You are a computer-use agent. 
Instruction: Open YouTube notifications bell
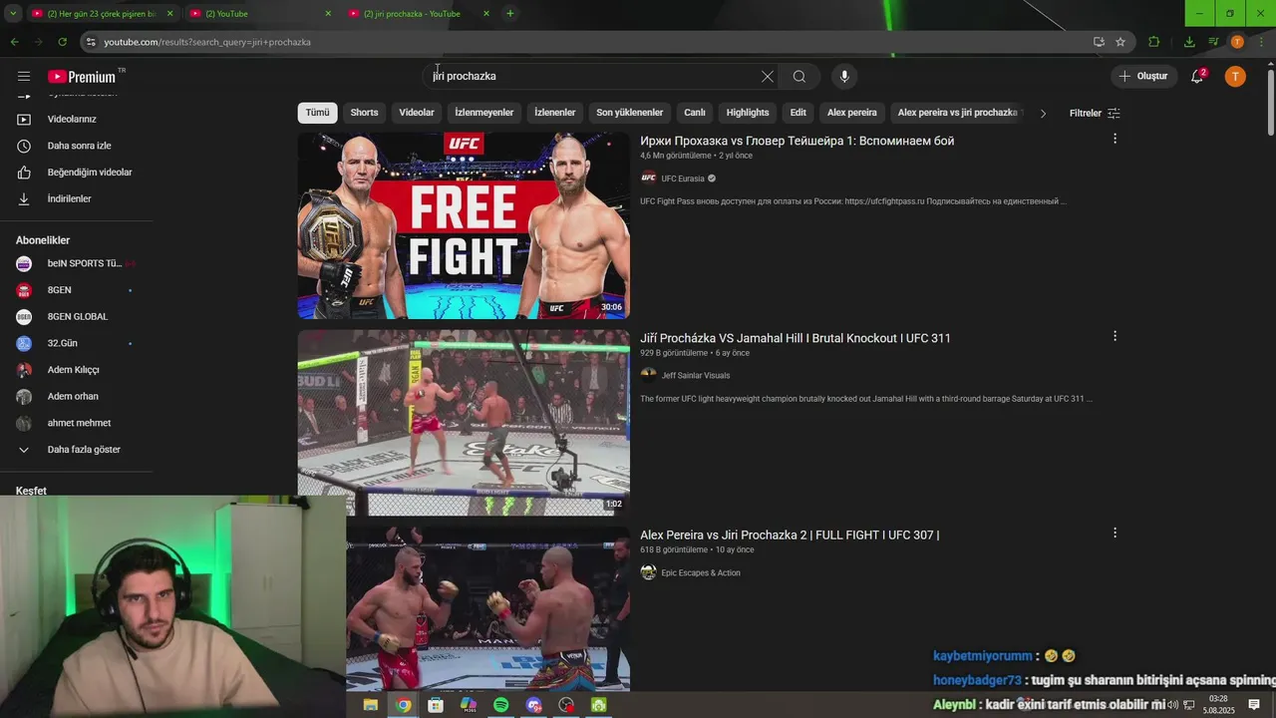tap(1197, 77)
